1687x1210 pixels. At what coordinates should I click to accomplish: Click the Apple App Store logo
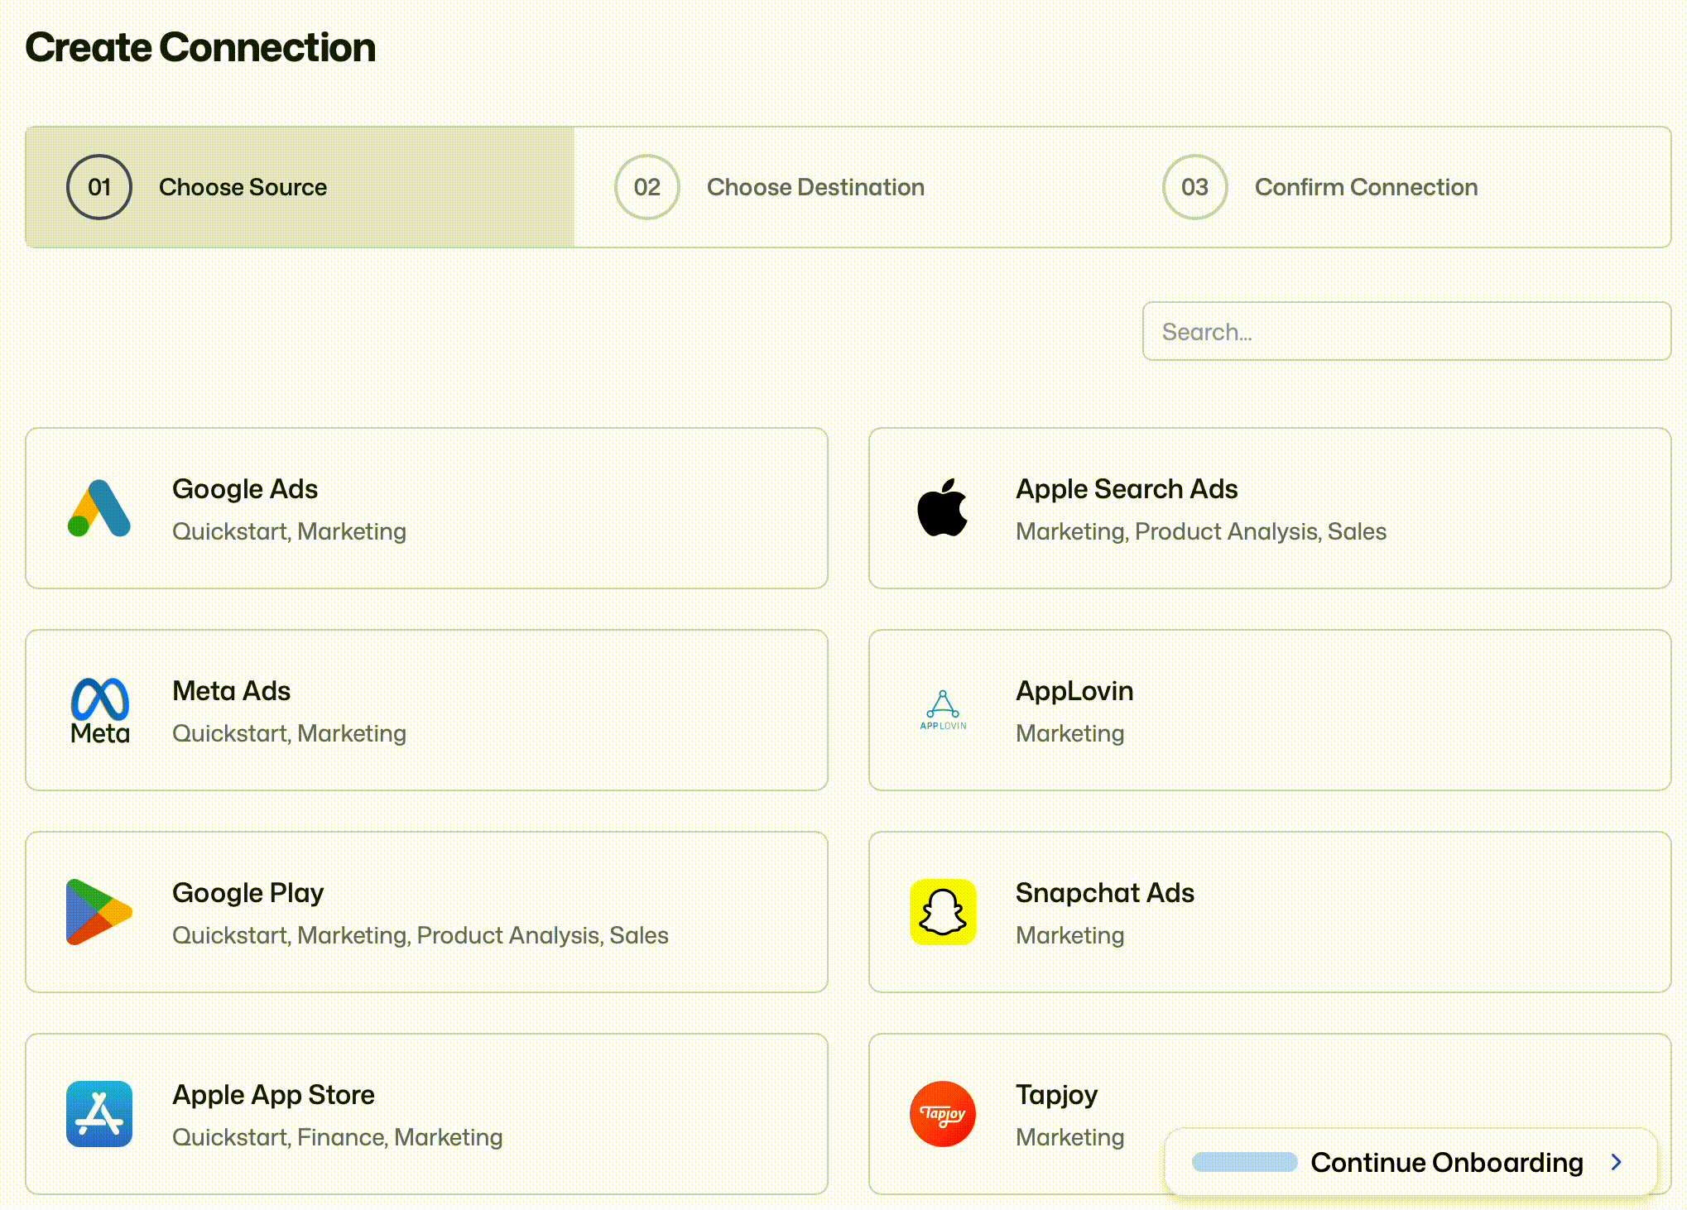pos(99,1114)
